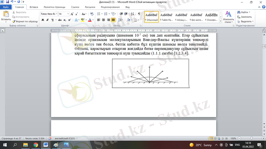Click the Undo arrow icon
This screenshot has width=266, height=149.
12,2
